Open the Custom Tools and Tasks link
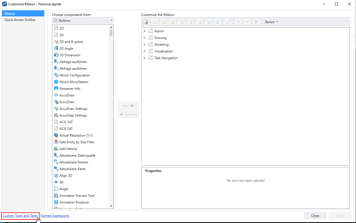 tap(20, 216)
